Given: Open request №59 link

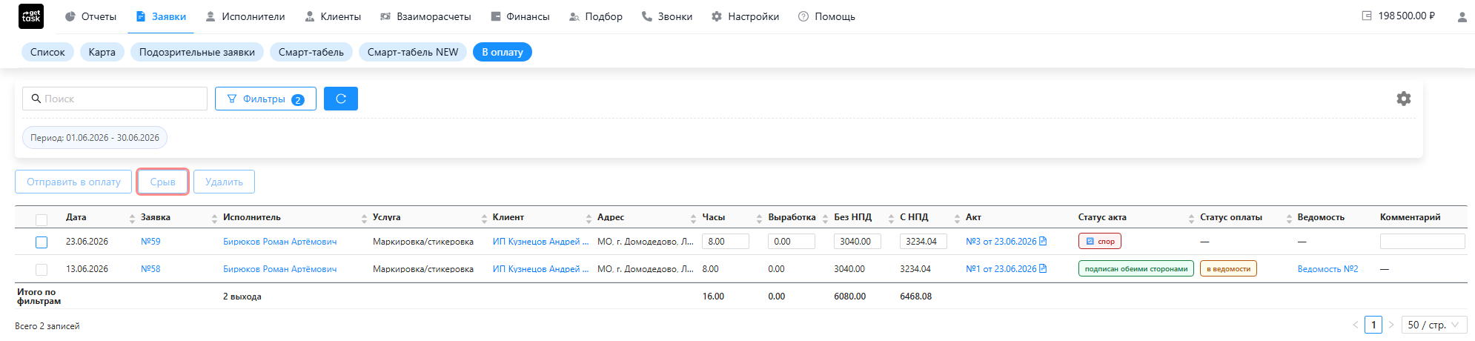Looking at the screenshot, I should tap(150, 242).
